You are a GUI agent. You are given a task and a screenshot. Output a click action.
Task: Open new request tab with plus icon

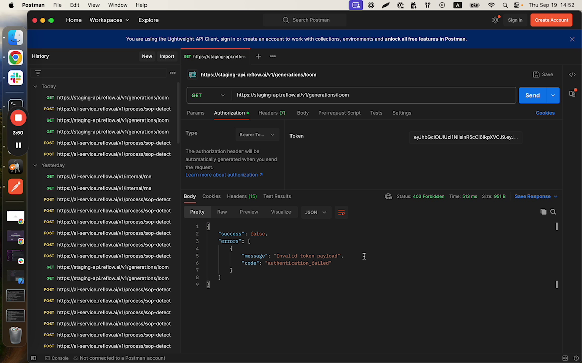click(x=258, y=56)
